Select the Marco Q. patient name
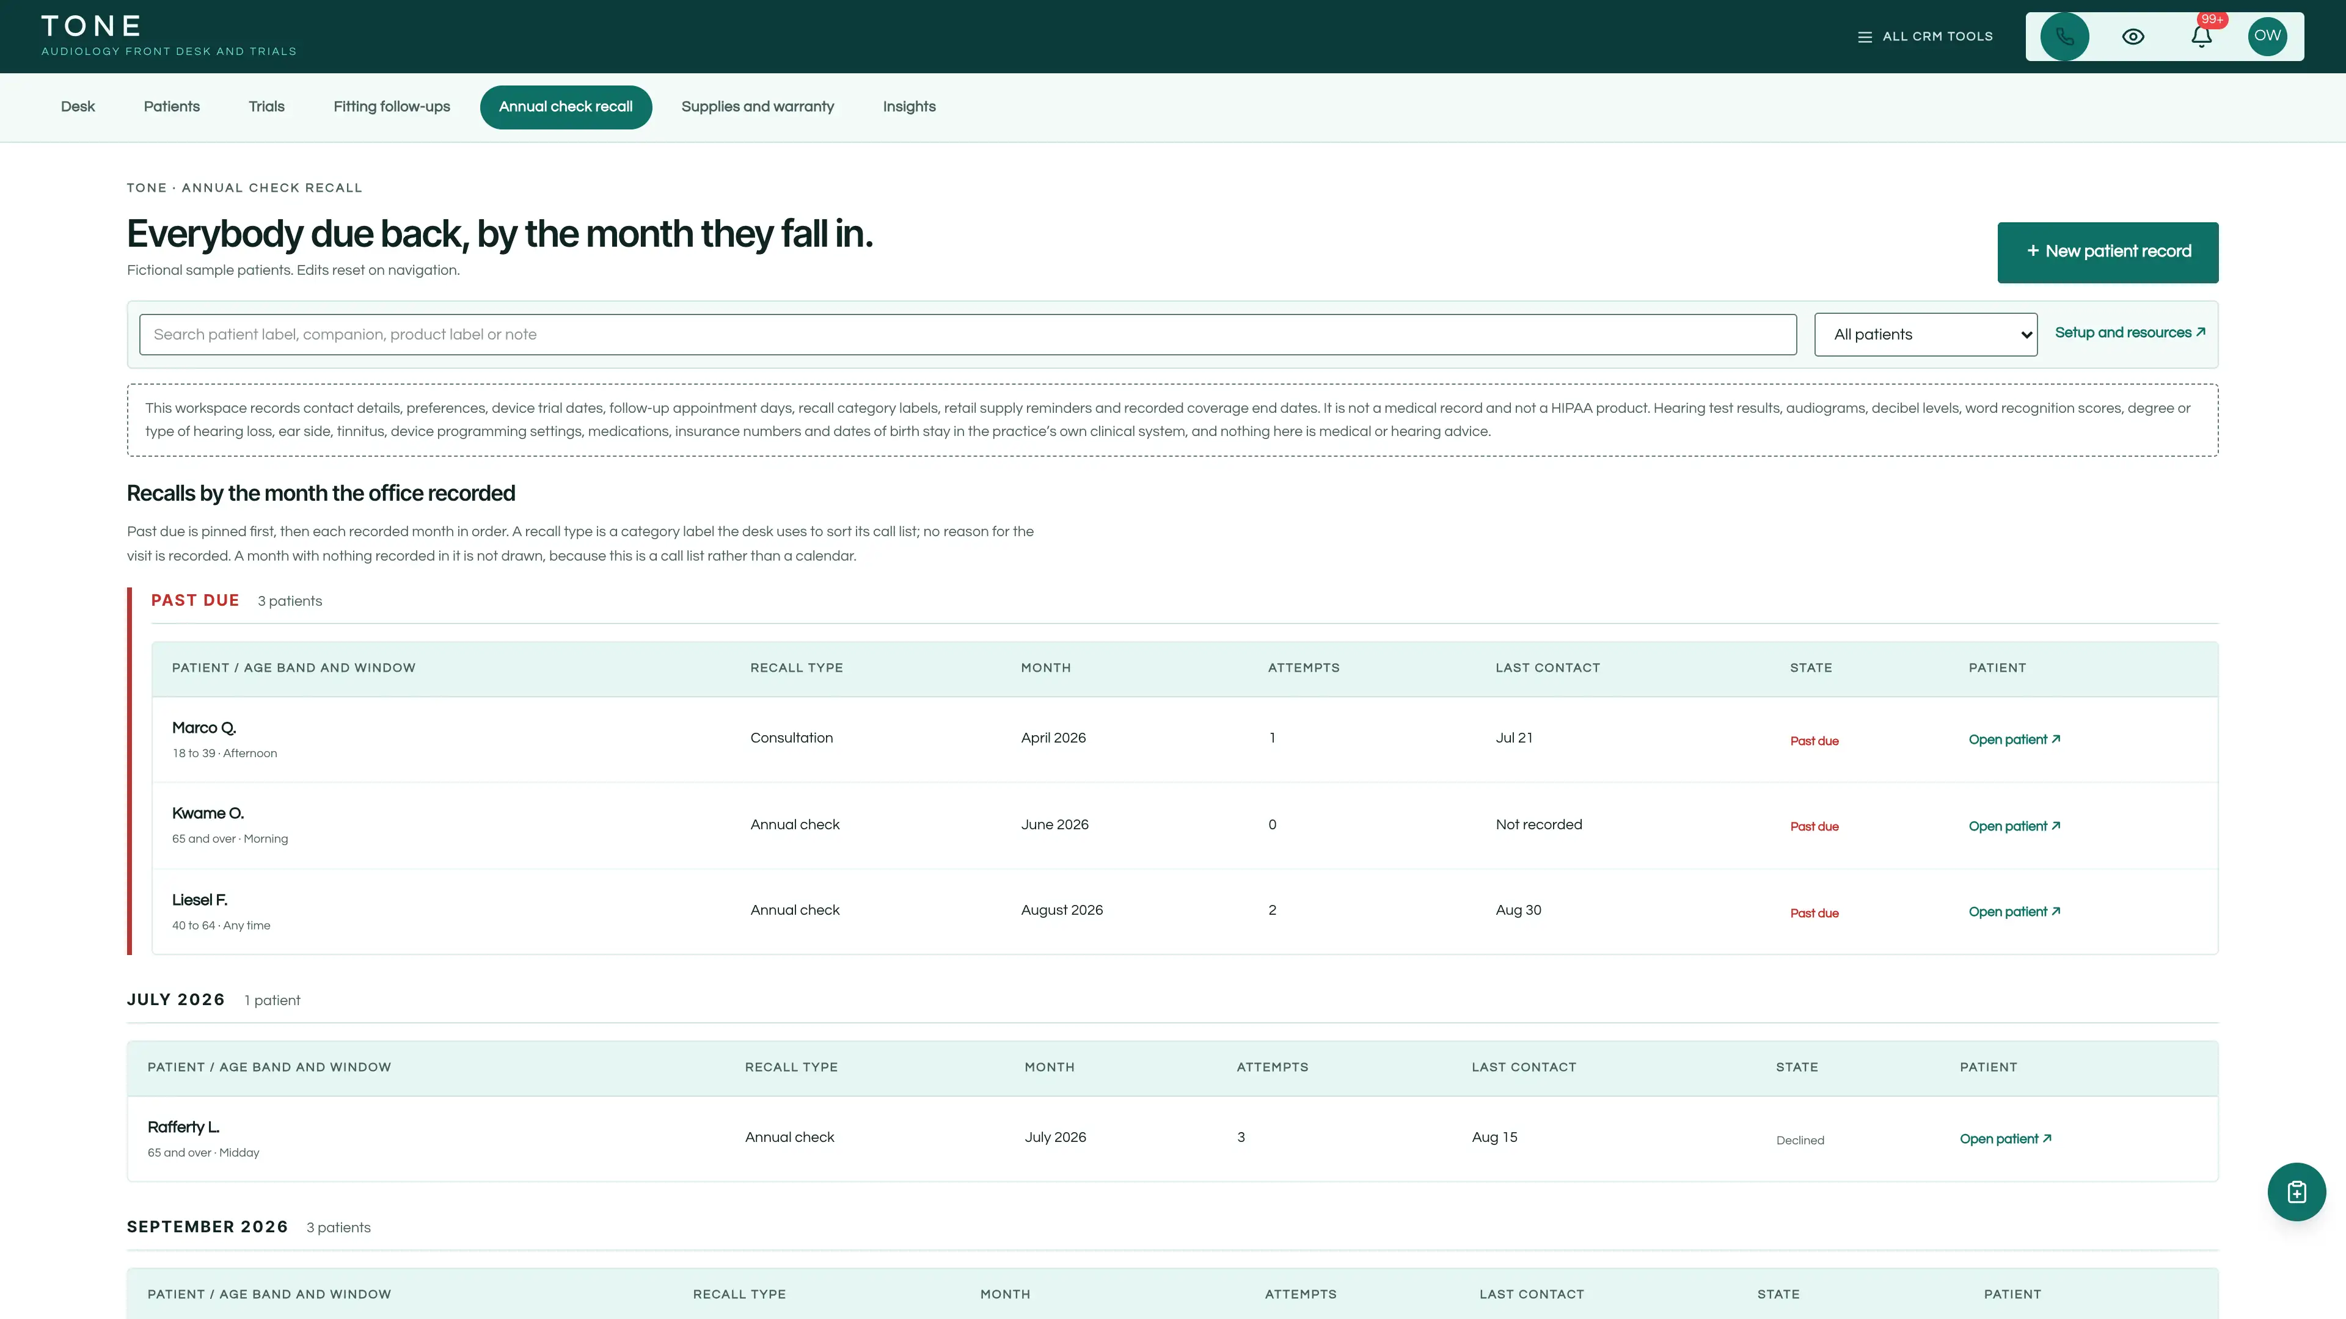 pos(204,727)
